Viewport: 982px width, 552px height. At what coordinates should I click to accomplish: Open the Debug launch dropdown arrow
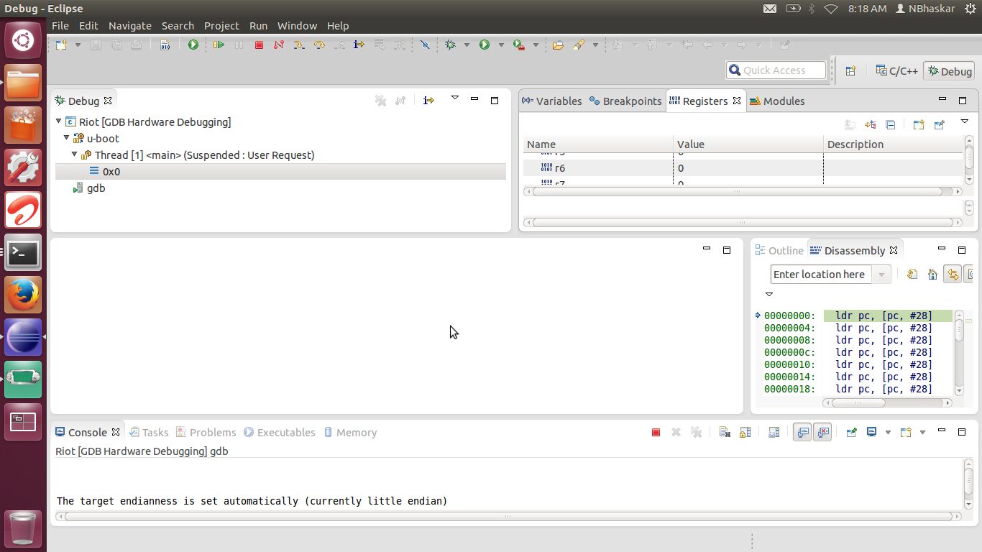tap(467, 45)
